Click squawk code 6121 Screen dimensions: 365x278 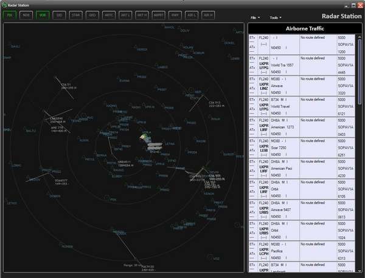pos(342,114)
